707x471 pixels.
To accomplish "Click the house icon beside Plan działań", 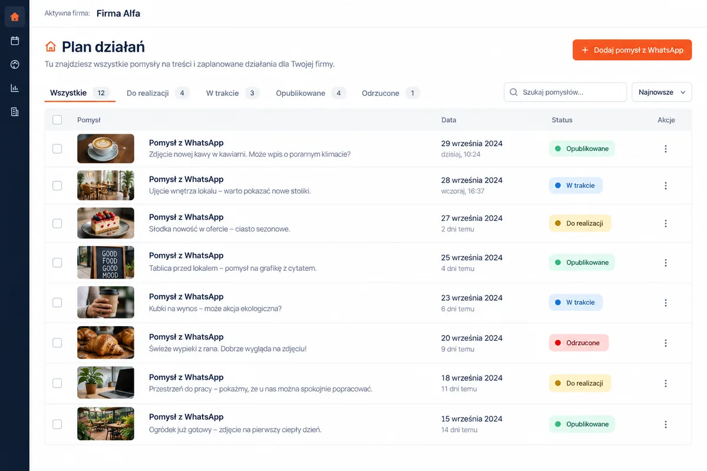I will pyautogui.click(x=51, y=47).
